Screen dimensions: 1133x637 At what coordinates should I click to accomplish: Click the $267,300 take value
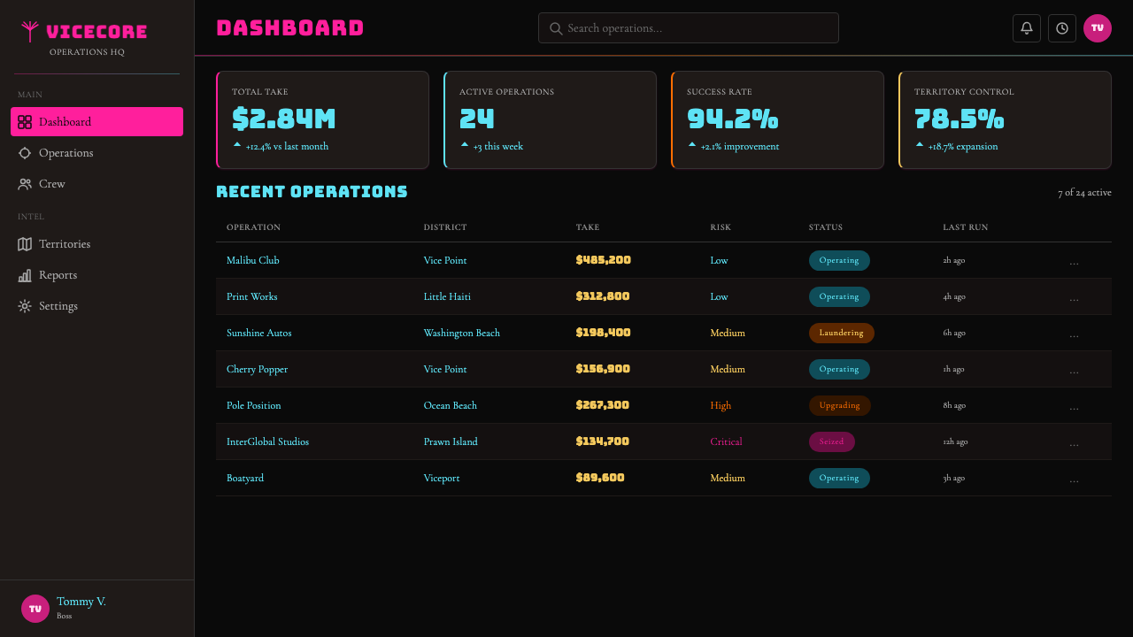click(603, 405)
